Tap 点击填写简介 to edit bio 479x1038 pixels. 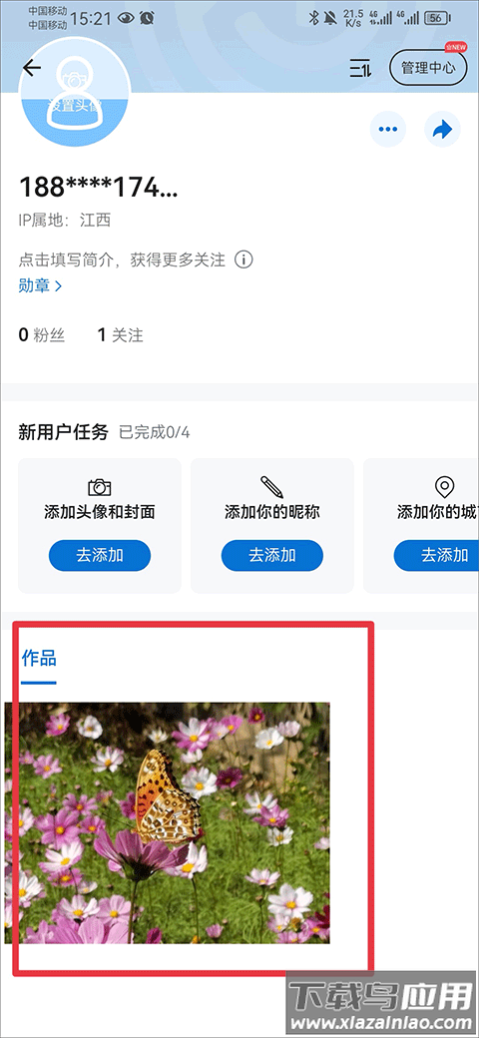pos(122,259)
